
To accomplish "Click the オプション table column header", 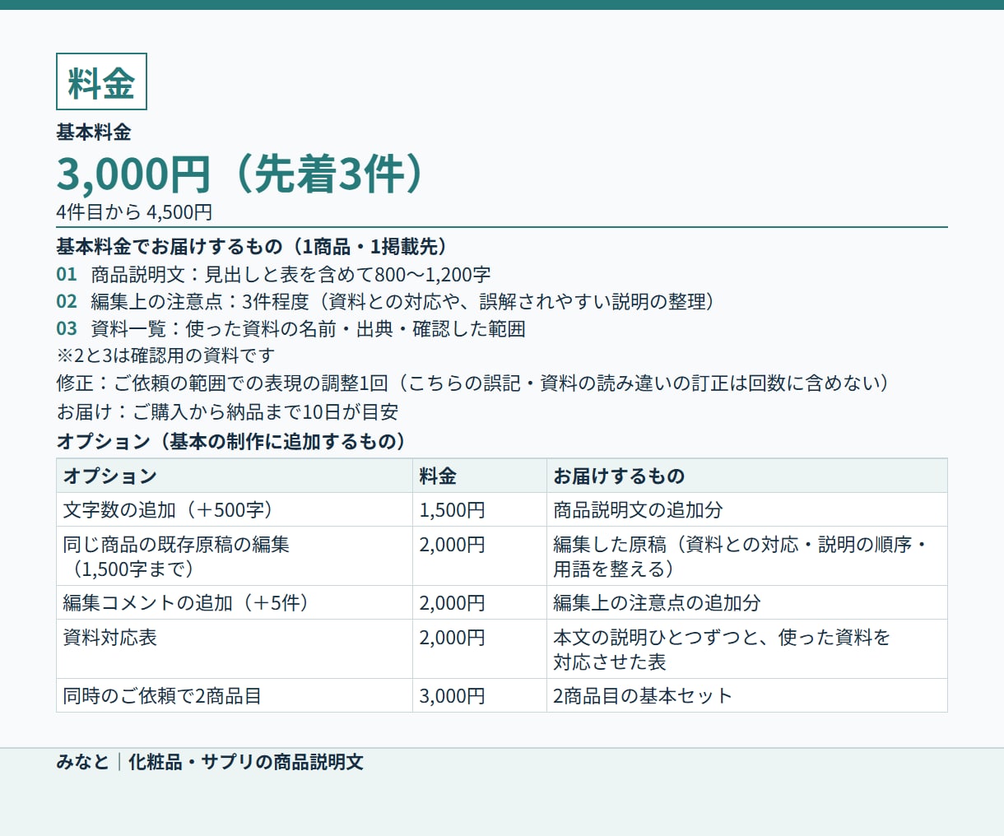I will pyautogui.click(x=235, y=476).
